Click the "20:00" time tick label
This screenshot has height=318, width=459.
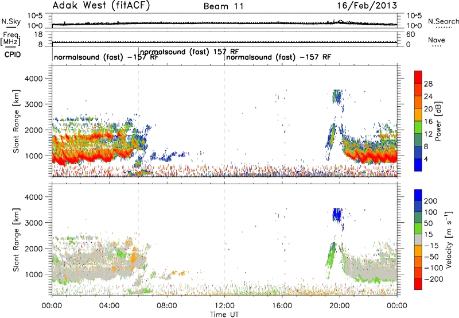[x=339, y=306]
